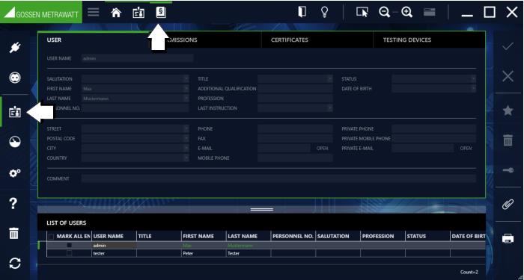Image resolution: width=524 pixels, height=280 pixels.
Task: Click the grayed window layout icon
Action: coord(429,13)
